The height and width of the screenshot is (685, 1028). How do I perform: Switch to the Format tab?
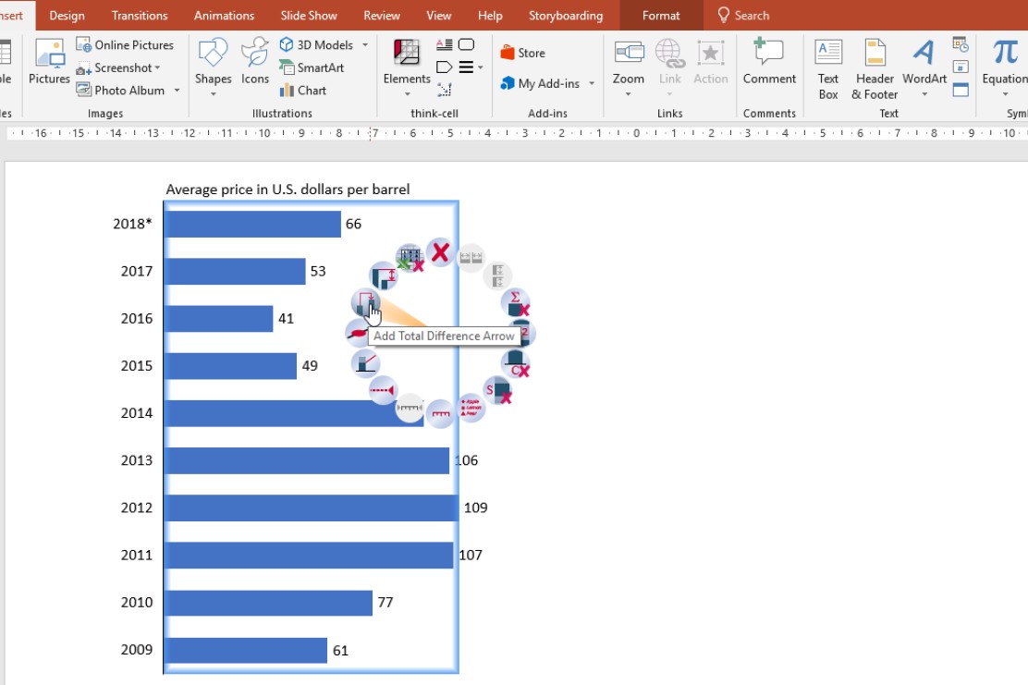[661, 15]
